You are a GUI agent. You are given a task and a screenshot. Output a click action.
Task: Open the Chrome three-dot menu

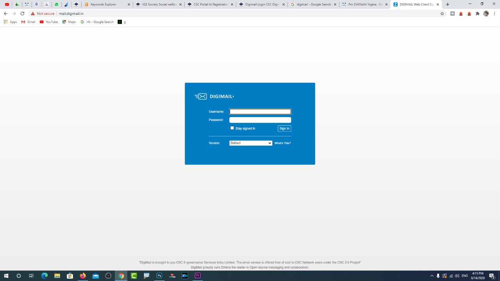[495, 13]
